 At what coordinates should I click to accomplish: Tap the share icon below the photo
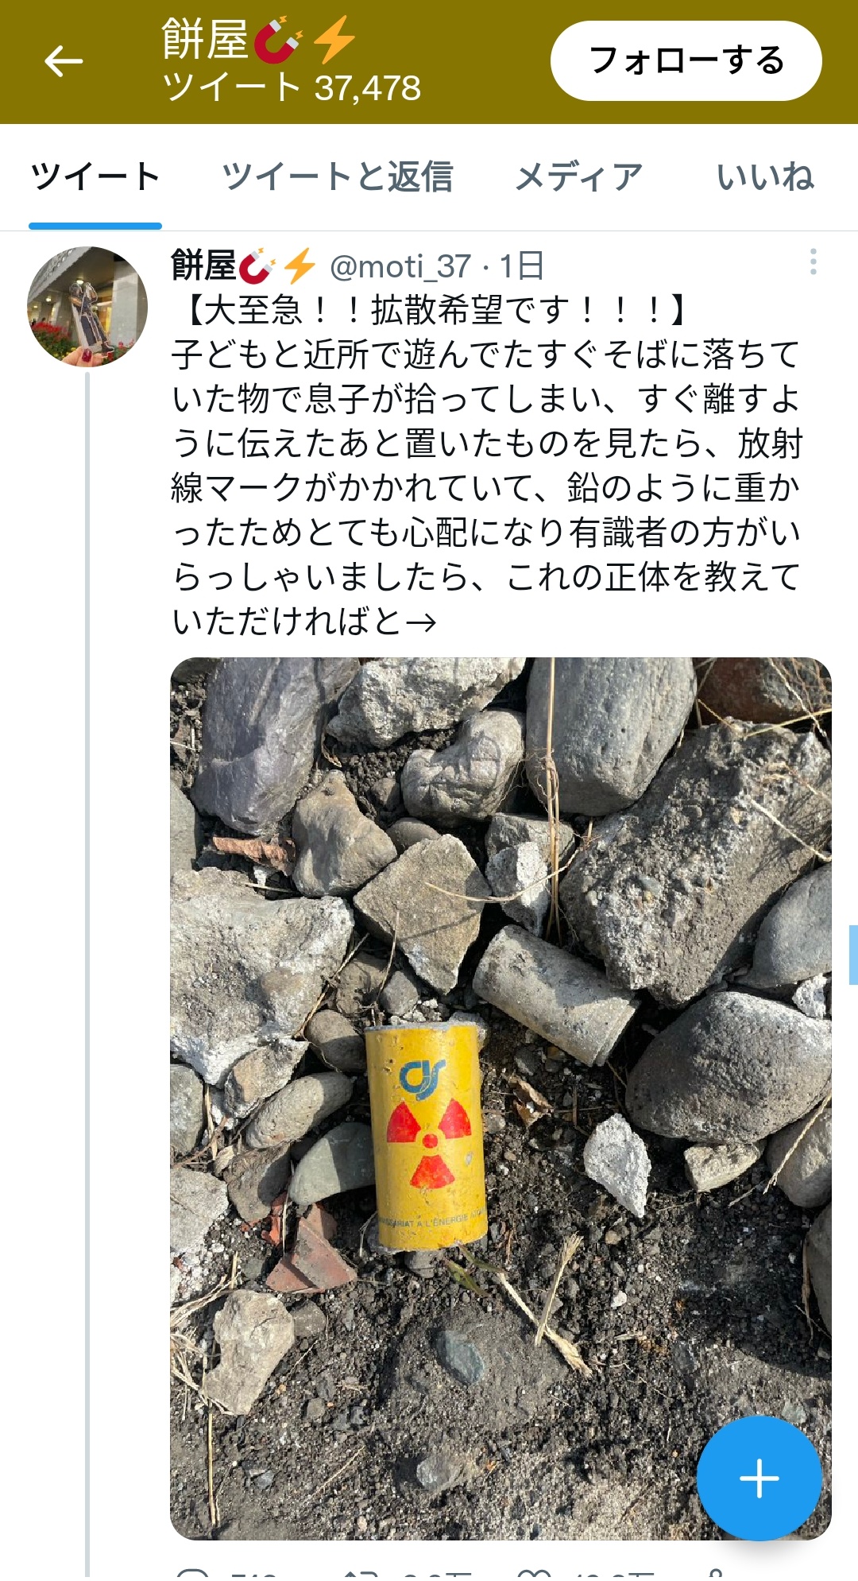pyautogui.click(x=715, y=1575)
